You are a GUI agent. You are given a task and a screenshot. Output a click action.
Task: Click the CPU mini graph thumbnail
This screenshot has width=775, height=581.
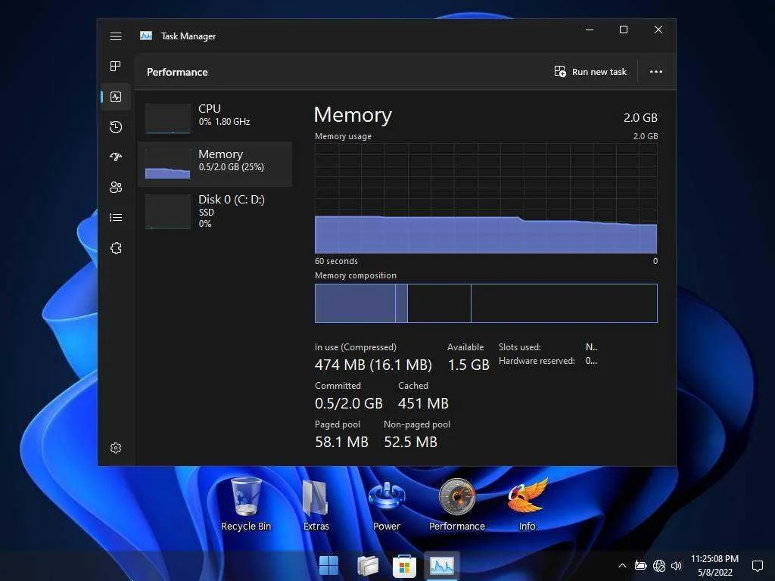[x=168, y=118]
